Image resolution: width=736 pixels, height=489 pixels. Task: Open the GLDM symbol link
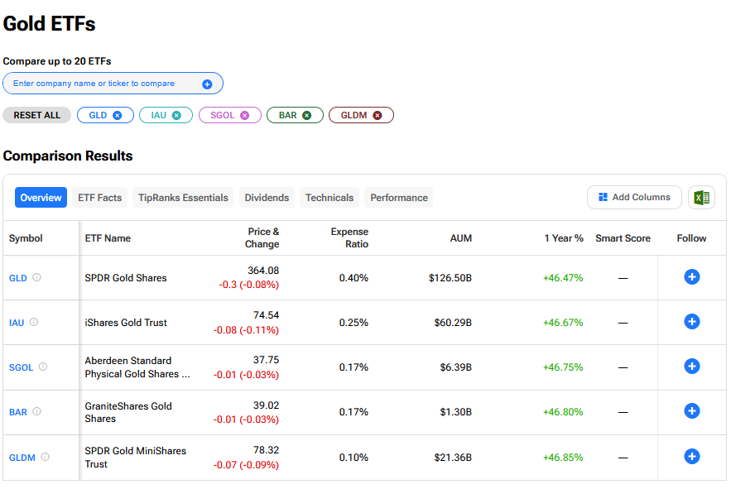(22, 457)
